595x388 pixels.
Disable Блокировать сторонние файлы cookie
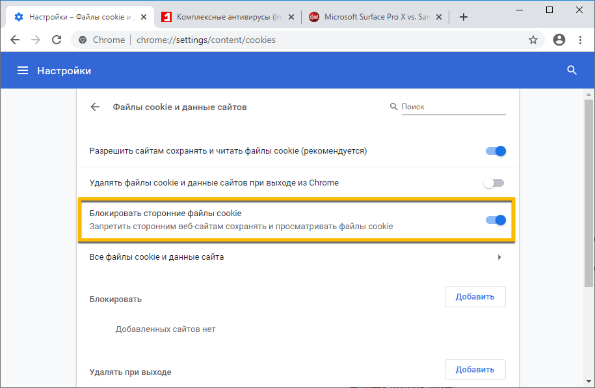coord(496,220)
